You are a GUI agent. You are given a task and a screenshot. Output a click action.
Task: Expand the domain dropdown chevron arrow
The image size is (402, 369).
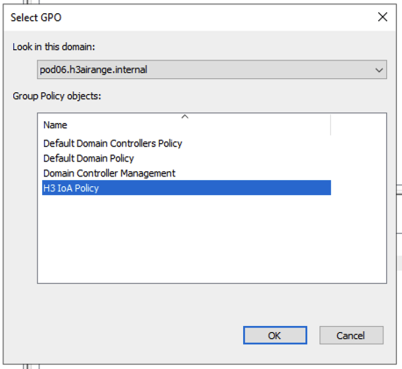pyautogui.click(x=379, y=70)
